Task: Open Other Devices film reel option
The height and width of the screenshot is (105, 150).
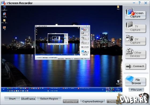Action: [x=135, y=54]
